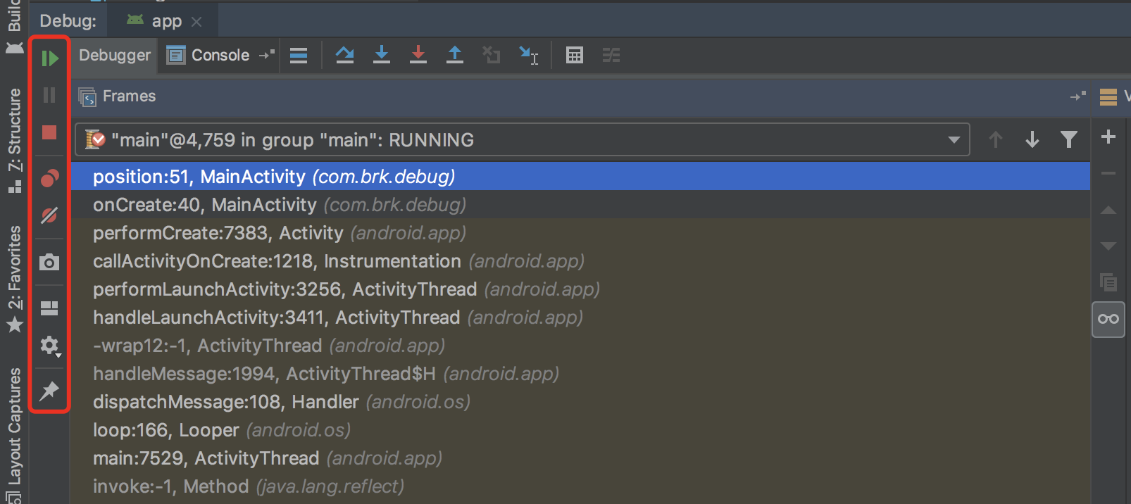Open View Breakpoints dialog icon

[x=49, y=179]
